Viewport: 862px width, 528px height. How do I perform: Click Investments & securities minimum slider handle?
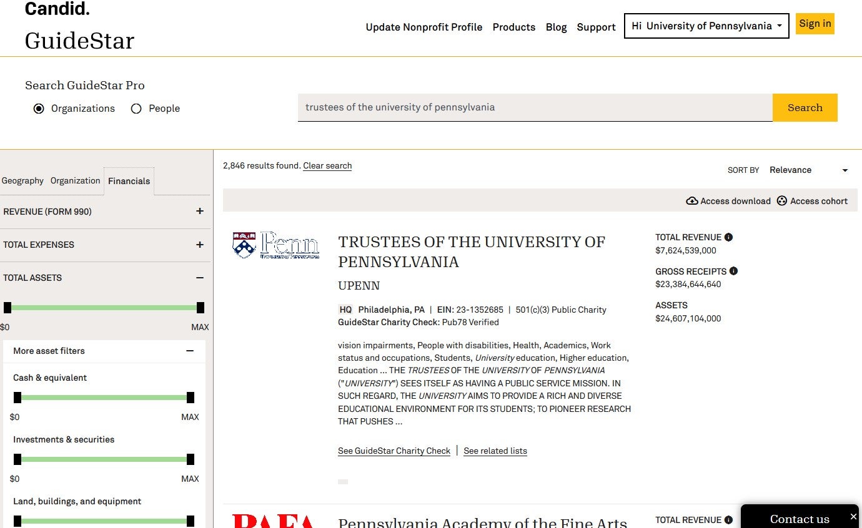(x=17, y=459)
